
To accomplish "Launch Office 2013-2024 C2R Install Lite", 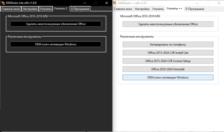I will coord(168,53).
